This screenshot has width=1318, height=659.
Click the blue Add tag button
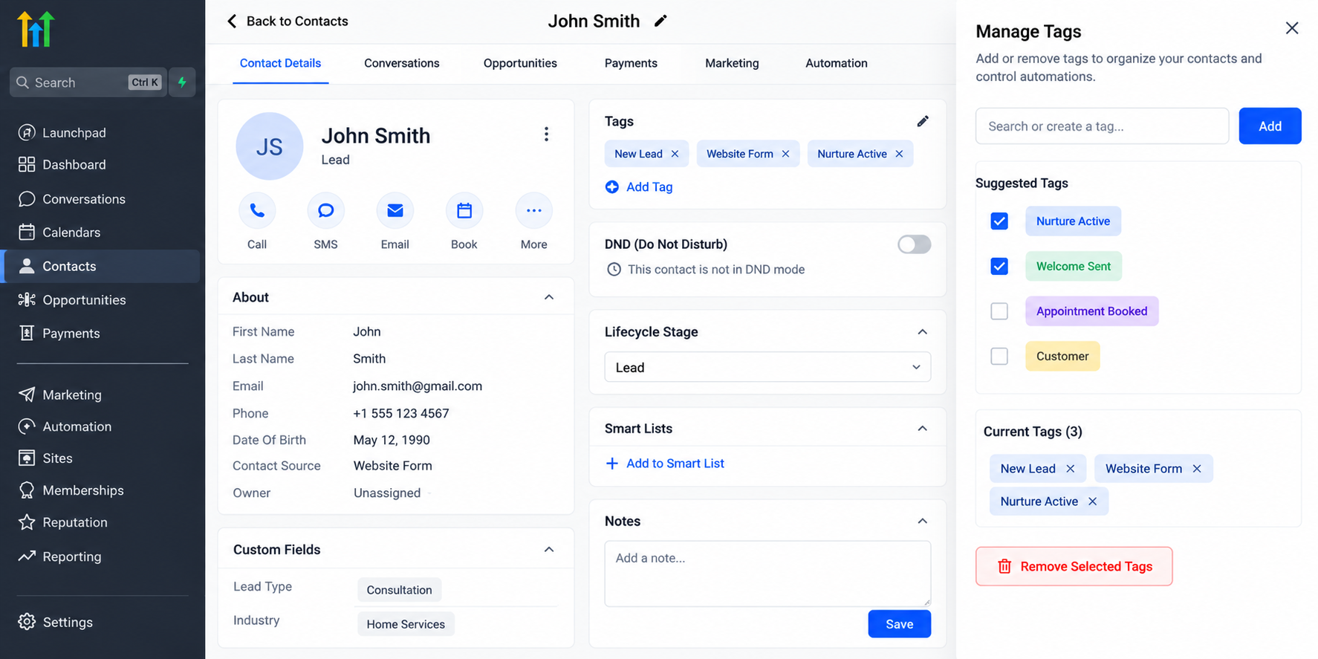pyautogui.click(x=1270, y=126)
